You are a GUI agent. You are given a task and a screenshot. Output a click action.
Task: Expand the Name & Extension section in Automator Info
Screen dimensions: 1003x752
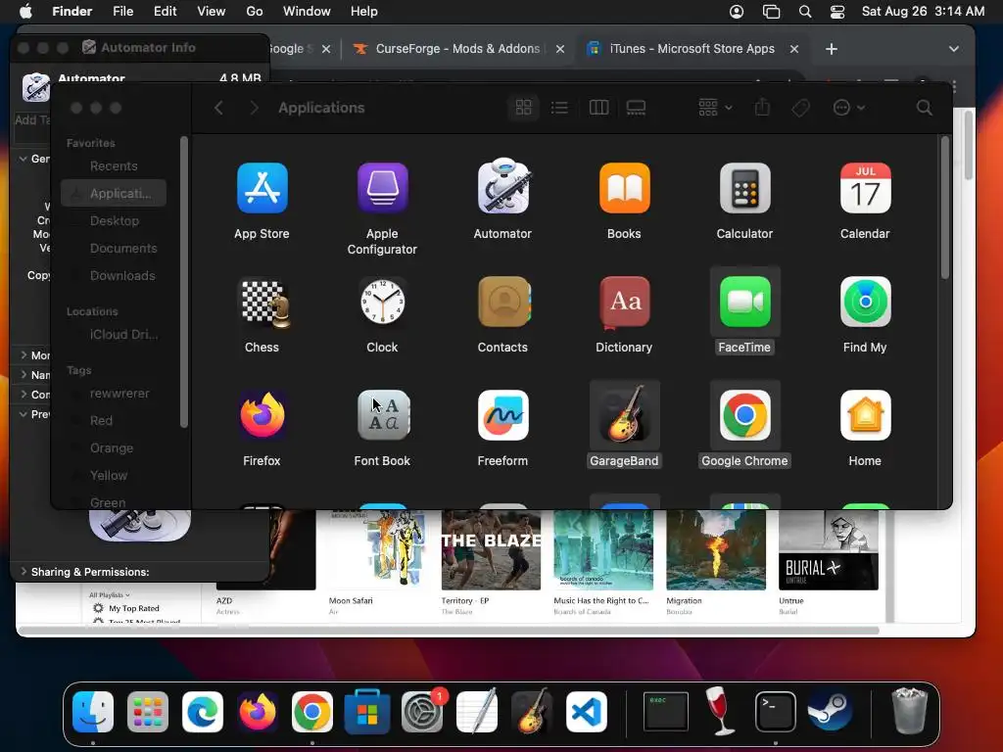24,375
